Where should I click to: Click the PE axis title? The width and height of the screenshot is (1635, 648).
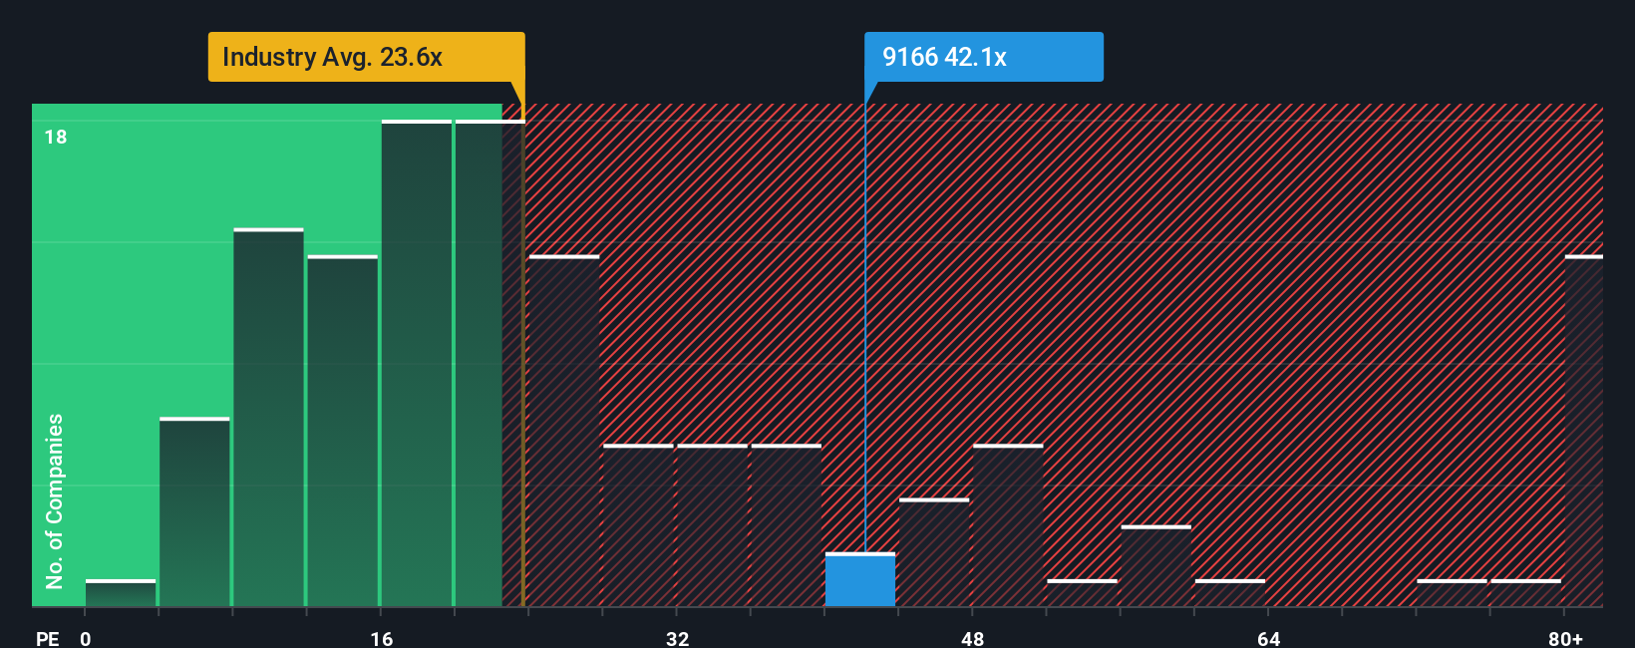tap(48, 638)
